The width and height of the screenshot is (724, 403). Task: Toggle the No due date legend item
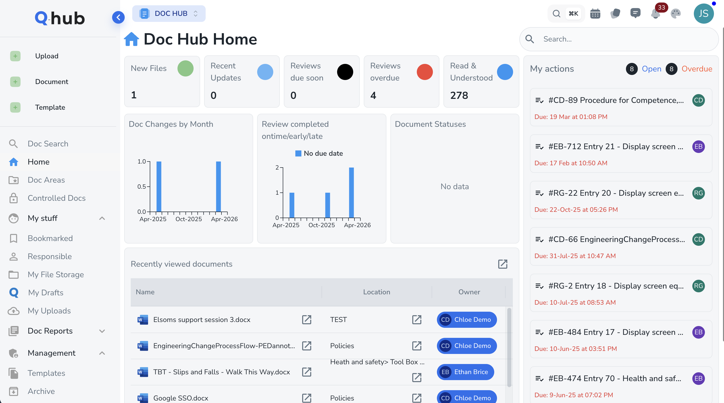coord(319,153)
